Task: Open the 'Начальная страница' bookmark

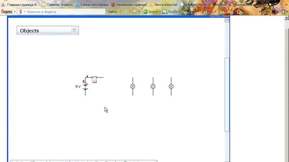Action: click(x=129, y=4)
